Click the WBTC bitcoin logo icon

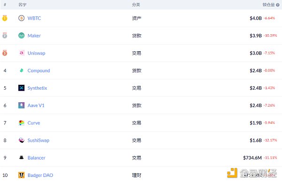tap(22, 18)
